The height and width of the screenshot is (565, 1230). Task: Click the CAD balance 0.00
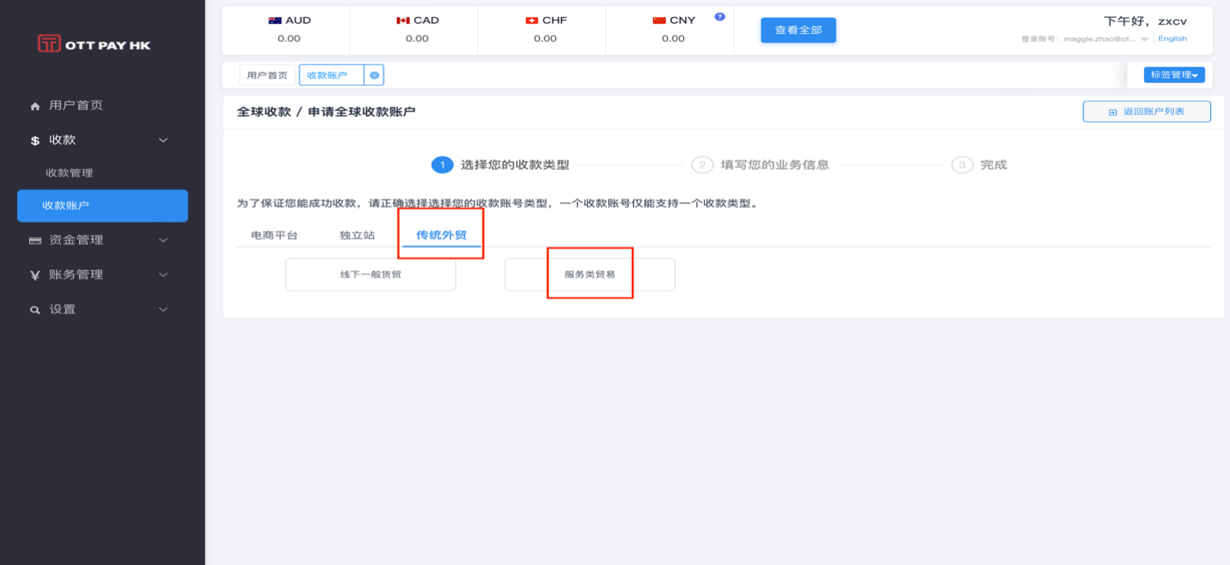coord(417,38)
